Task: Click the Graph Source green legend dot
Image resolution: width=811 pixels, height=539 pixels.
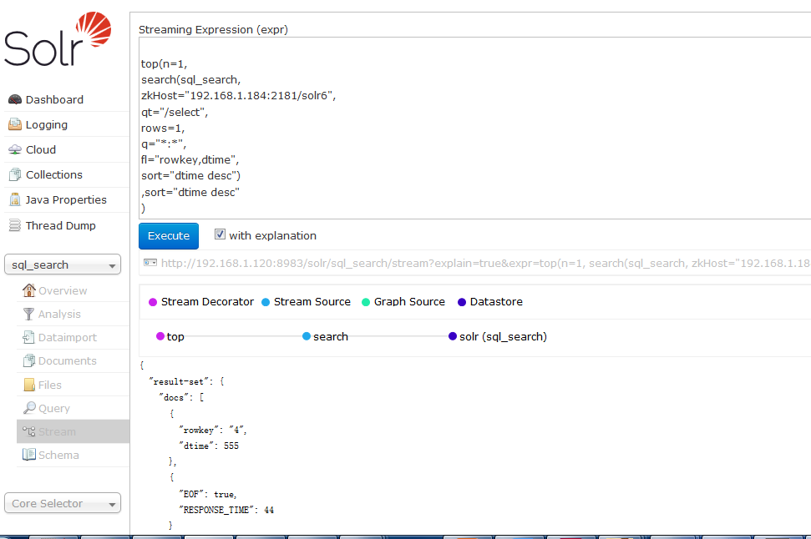Action: point(366,302)
